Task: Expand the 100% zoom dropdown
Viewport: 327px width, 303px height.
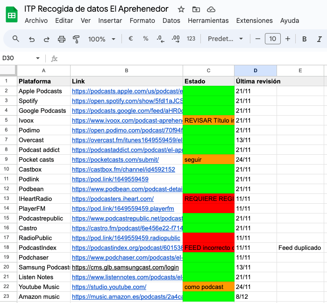Action: [101, 39]
